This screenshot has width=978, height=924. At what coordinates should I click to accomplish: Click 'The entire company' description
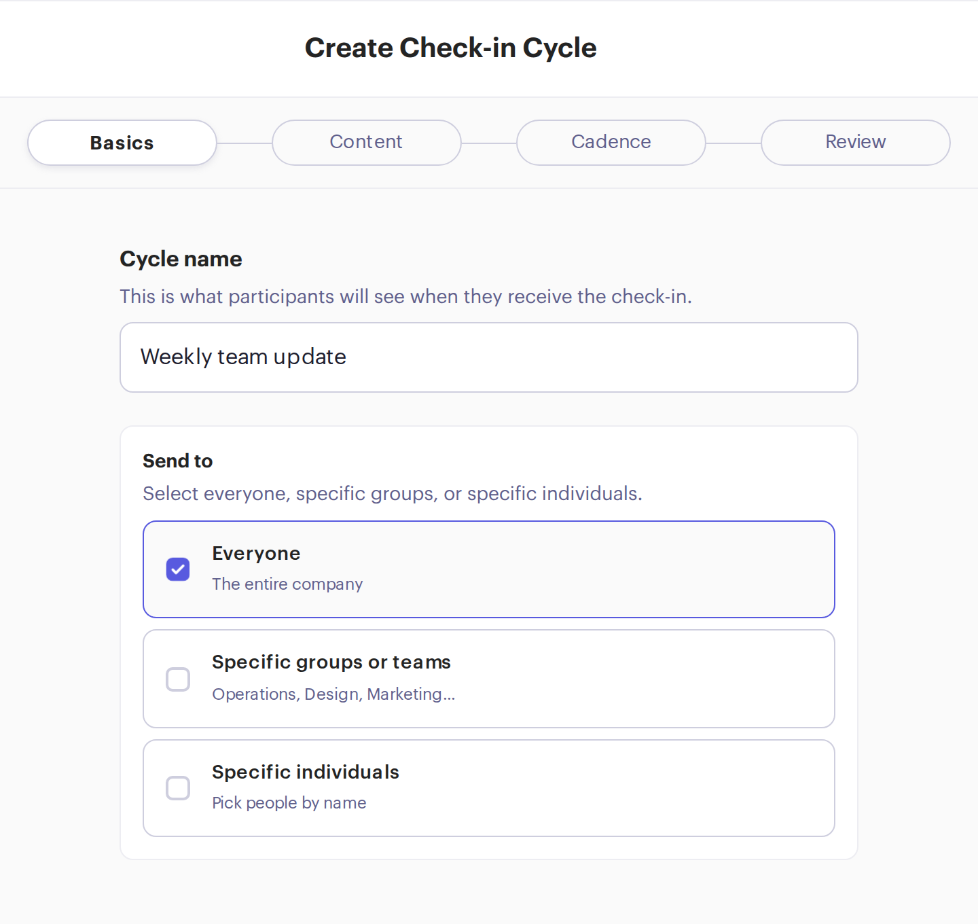tap(287, 584)
